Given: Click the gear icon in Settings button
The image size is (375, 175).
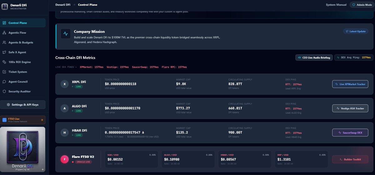Looking at the screenshot, I should click(8, 105).
